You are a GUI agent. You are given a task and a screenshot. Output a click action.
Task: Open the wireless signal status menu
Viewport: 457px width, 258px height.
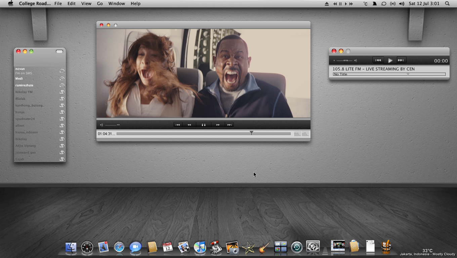(393, 4)
